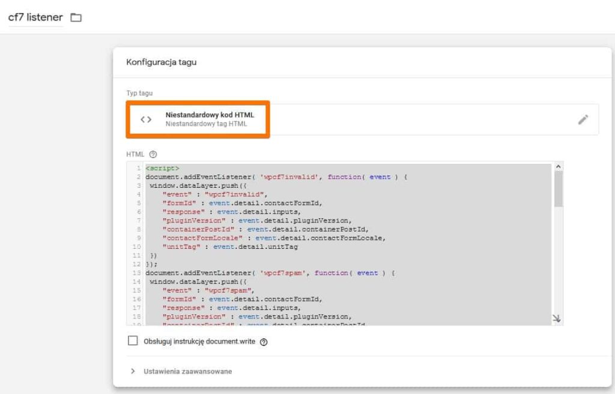The image size is (615, 394).
Task: Click the resize handle of the code editor
Action: (x=556, y=319)
